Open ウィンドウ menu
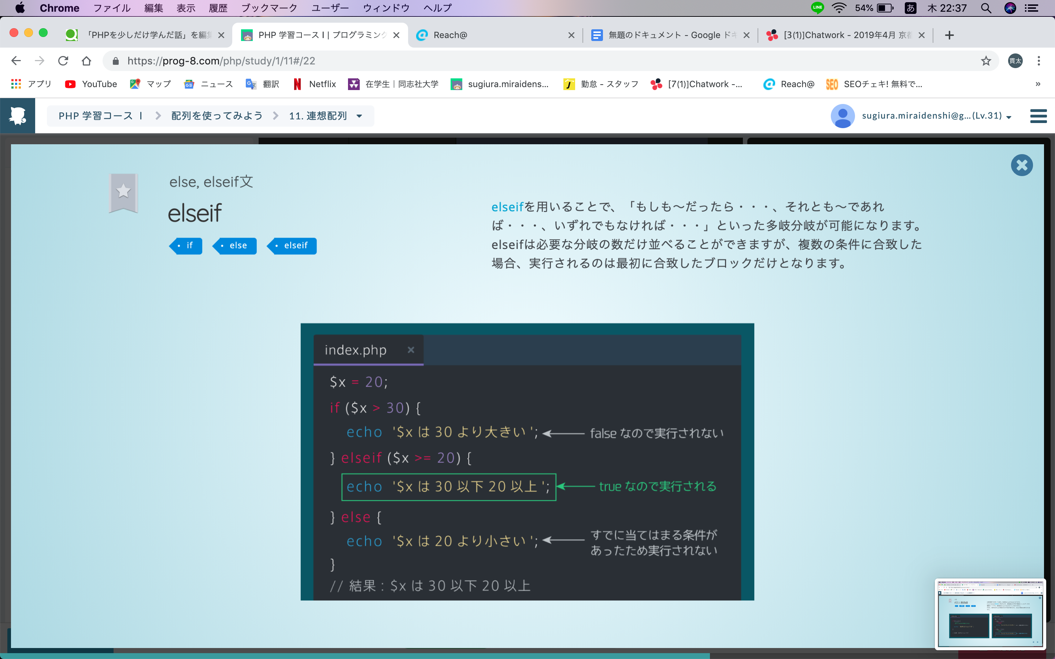1055x659 pixels. click(386, 8)
